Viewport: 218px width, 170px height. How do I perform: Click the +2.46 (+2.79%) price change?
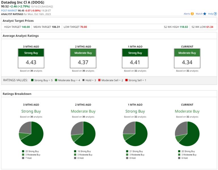tap(20, 7)
